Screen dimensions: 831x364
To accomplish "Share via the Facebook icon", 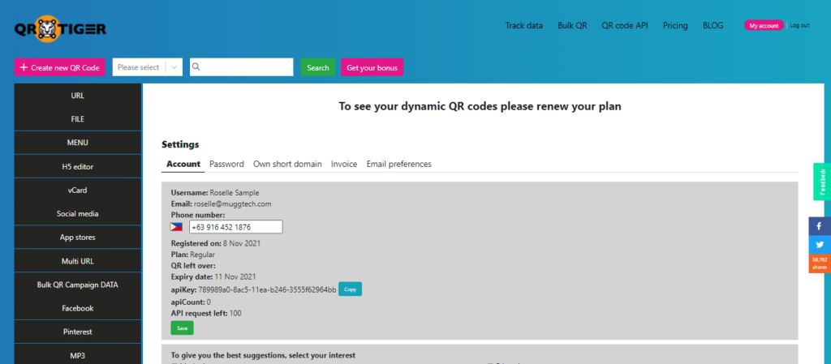I will [820, 226].
